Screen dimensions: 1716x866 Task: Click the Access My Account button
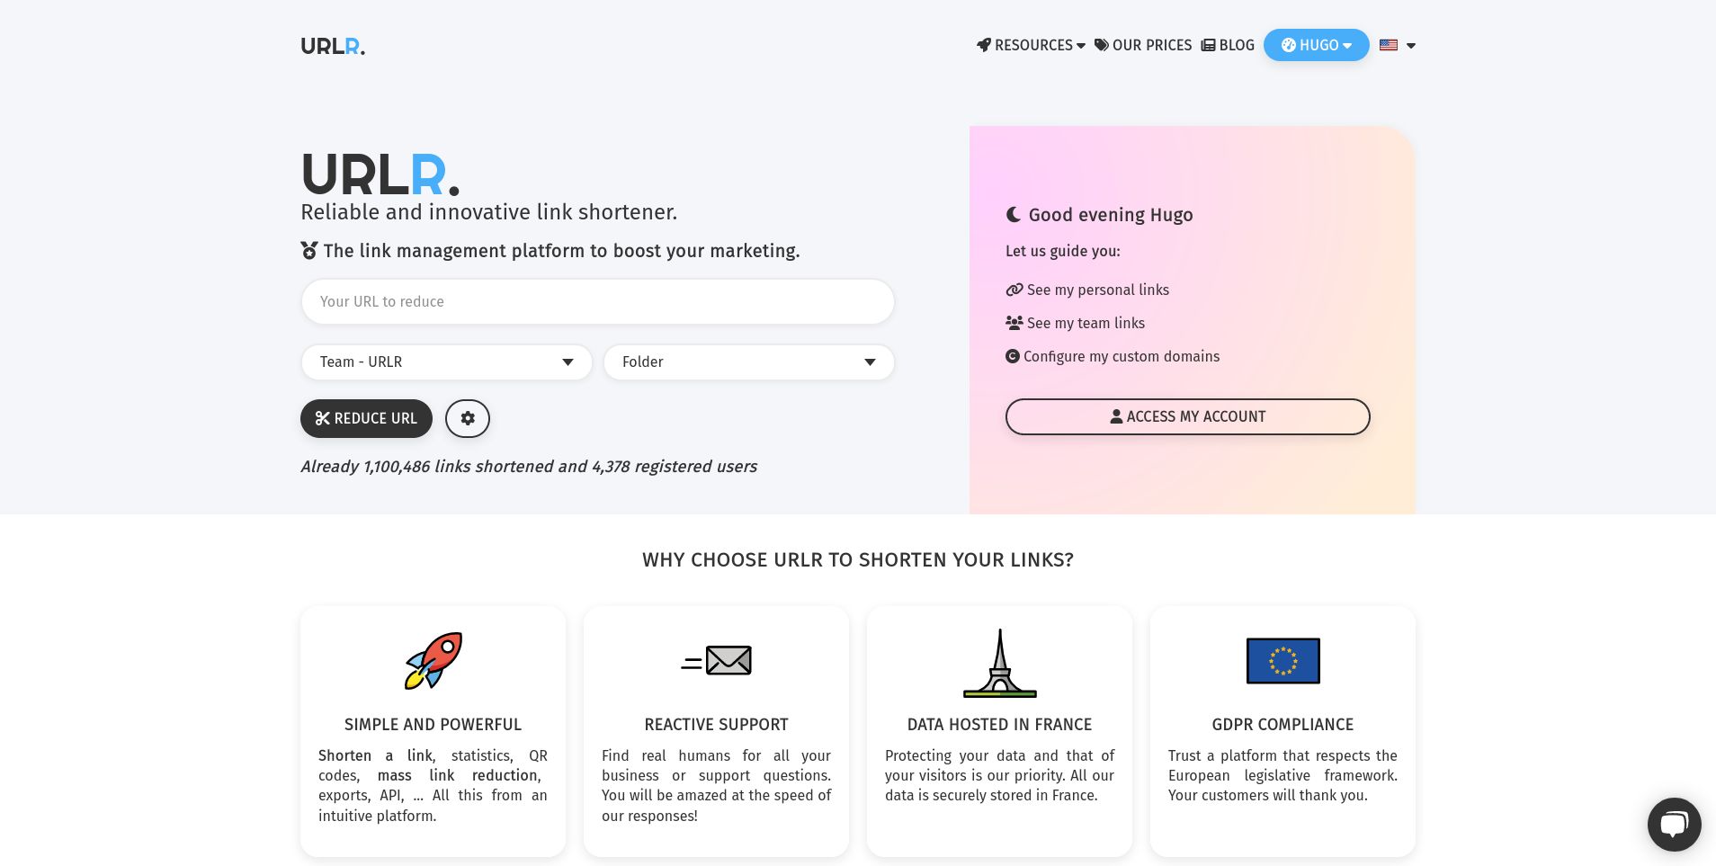(1187, 416)
